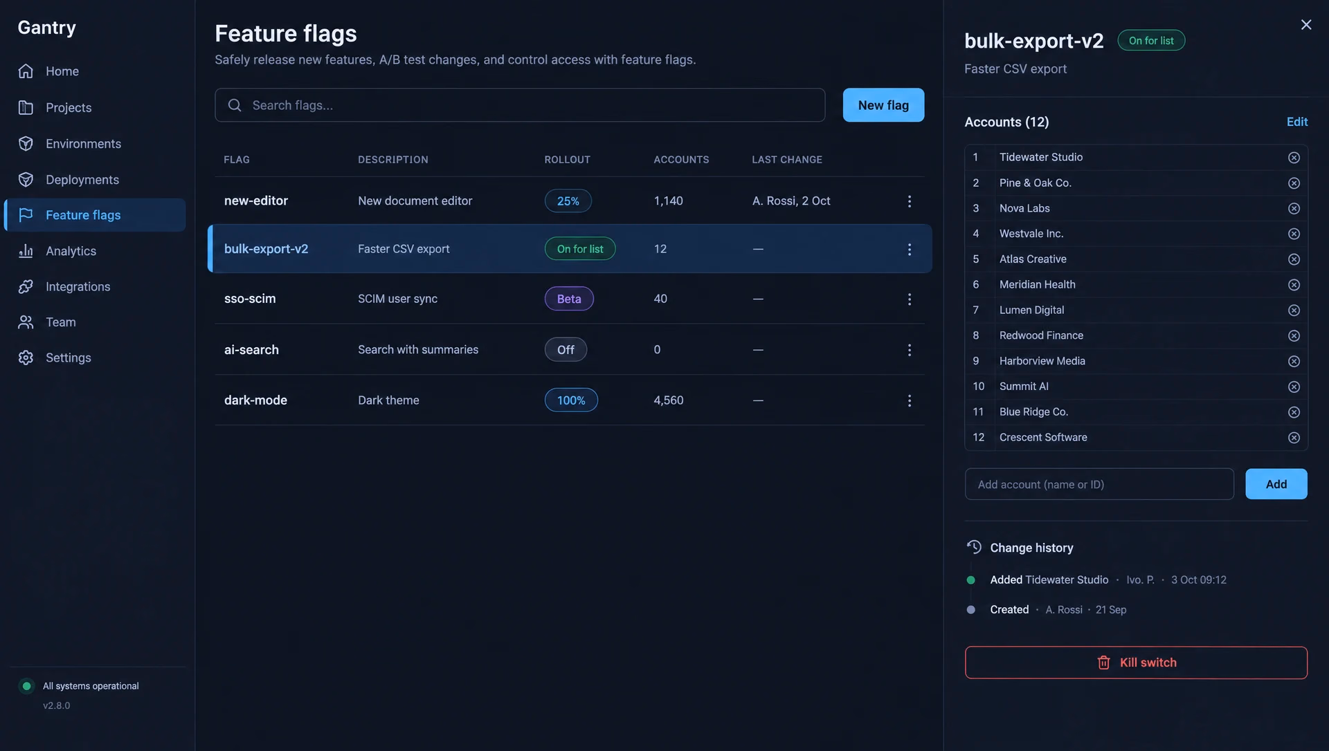The height and width of the screenshot is (751, 1329).
Task: Open the Team page
Action: click(x=95, y=322)
